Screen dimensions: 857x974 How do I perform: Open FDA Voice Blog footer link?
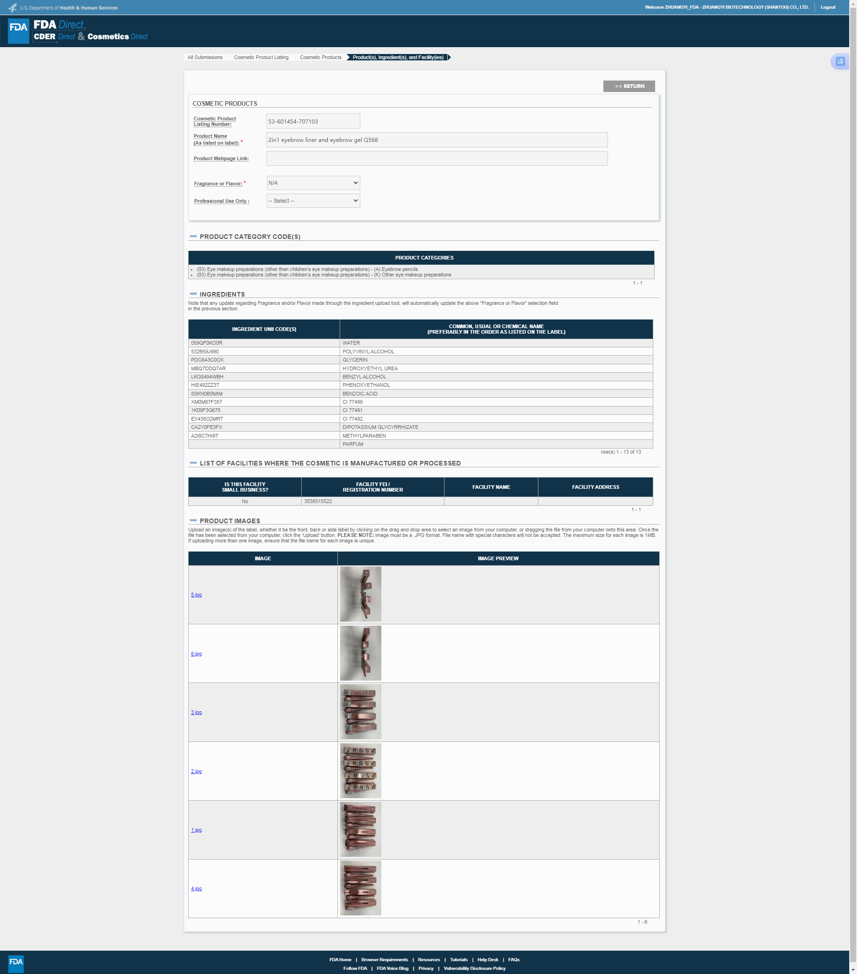point(393,969)
